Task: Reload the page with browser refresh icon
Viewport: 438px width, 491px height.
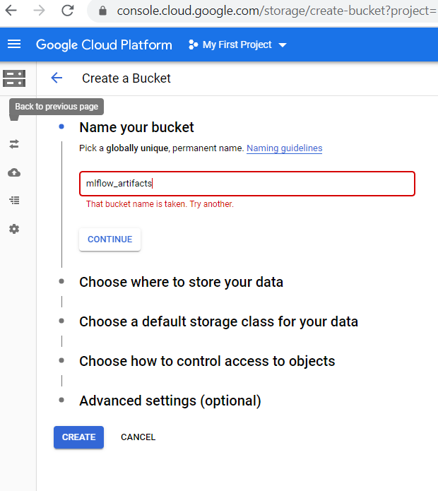Action: (68, 11)
